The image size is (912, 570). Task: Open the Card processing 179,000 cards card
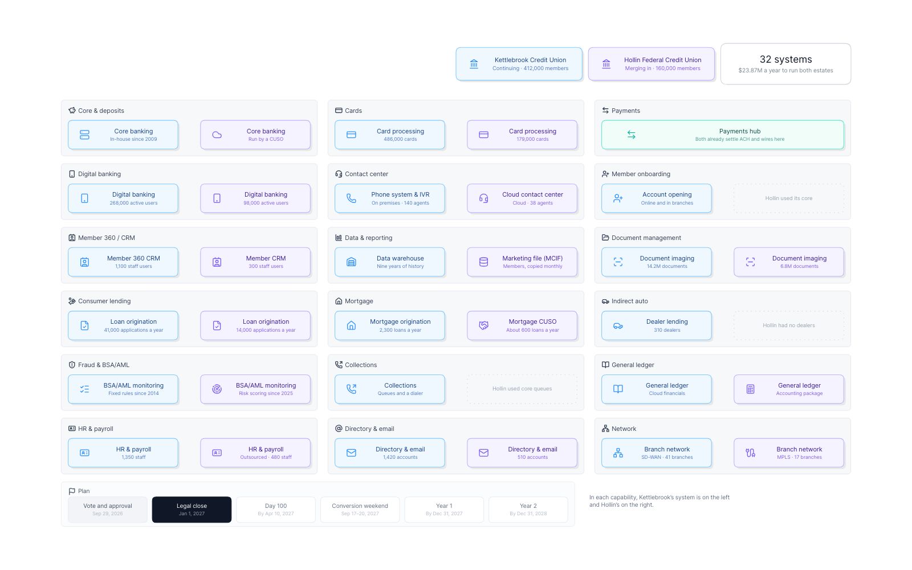click(522, 135)
